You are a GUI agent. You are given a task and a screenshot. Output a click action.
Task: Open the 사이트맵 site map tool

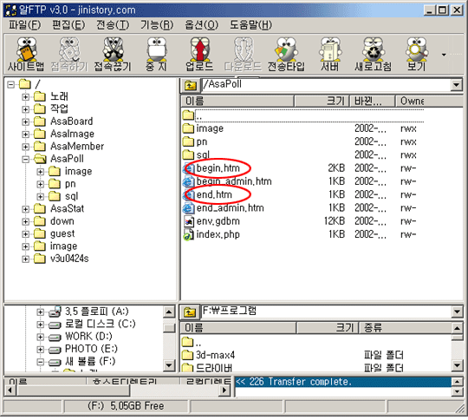[26, 54]
